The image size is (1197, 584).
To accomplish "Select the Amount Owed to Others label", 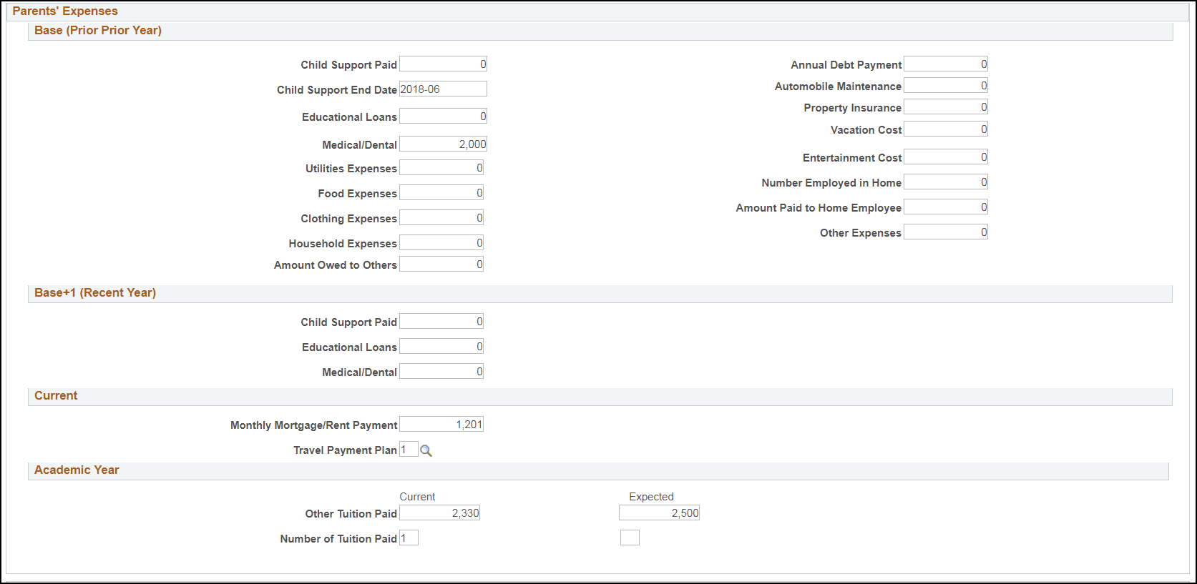I will (x=335, y=265).
